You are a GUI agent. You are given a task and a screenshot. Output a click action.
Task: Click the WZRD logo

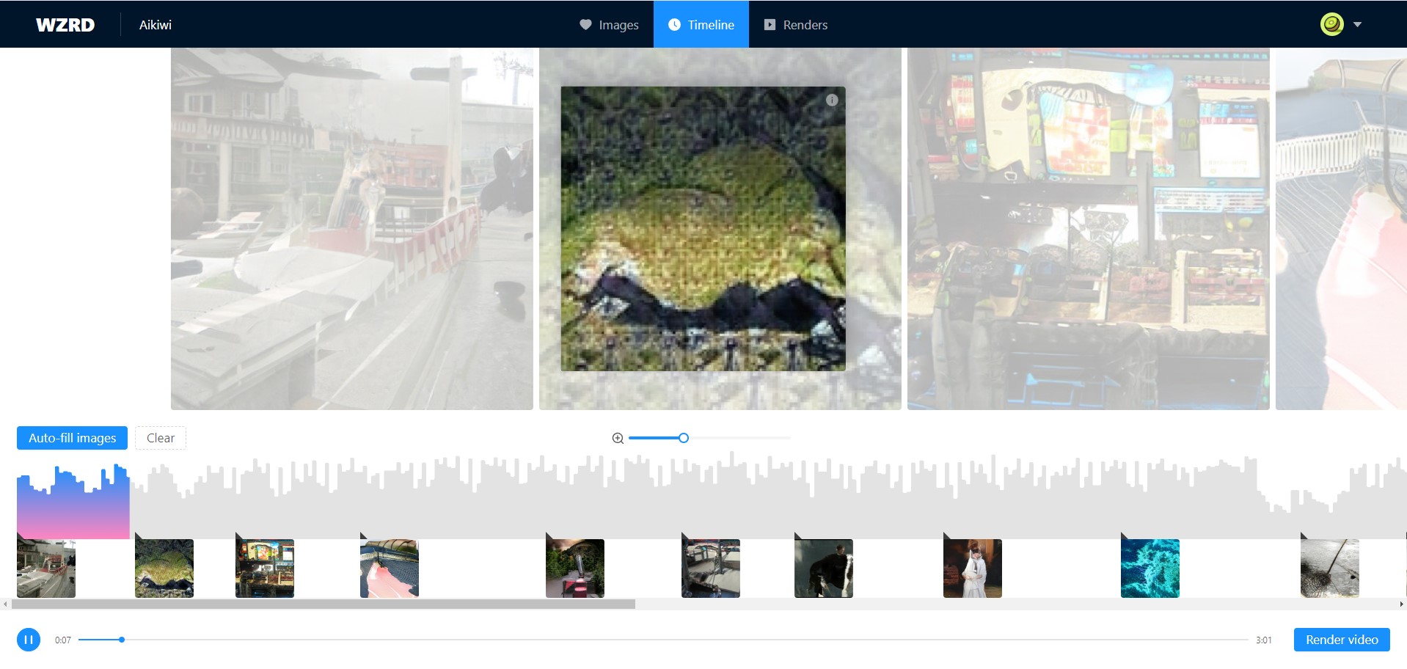65,25
